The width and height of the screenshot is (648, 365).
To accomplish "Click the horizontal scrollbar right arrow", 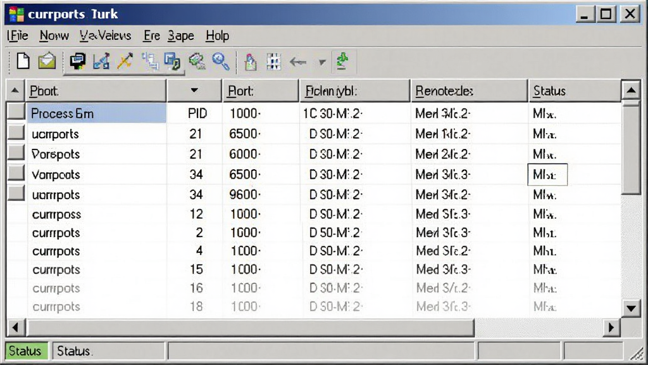I will [611, 328].
